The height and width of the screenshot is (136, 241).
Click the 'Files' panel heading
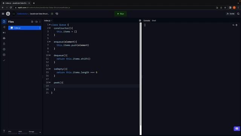(11, 22)
